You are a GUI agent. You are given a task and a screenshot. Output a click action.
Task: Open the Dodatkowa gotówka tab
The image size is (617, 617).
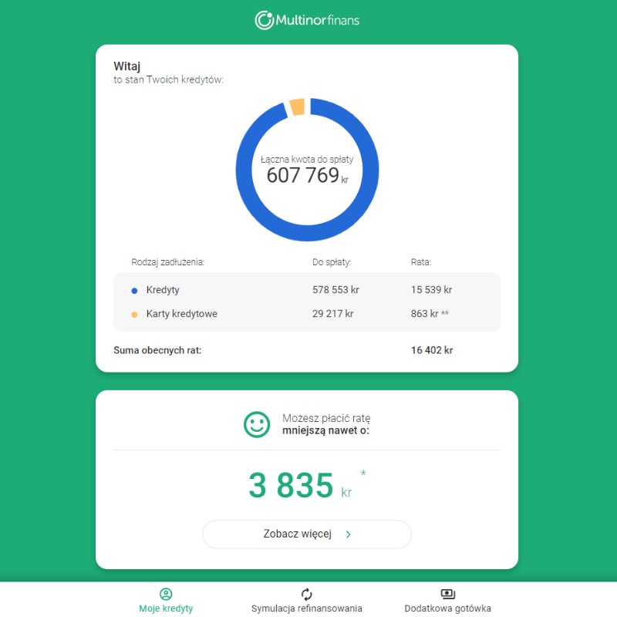(x=448, y=600)
